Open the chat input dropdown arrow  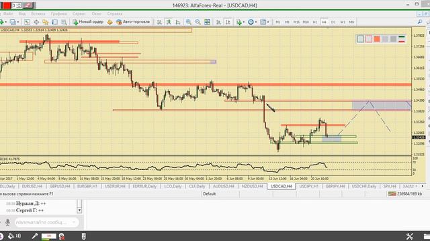pos(74,222)
